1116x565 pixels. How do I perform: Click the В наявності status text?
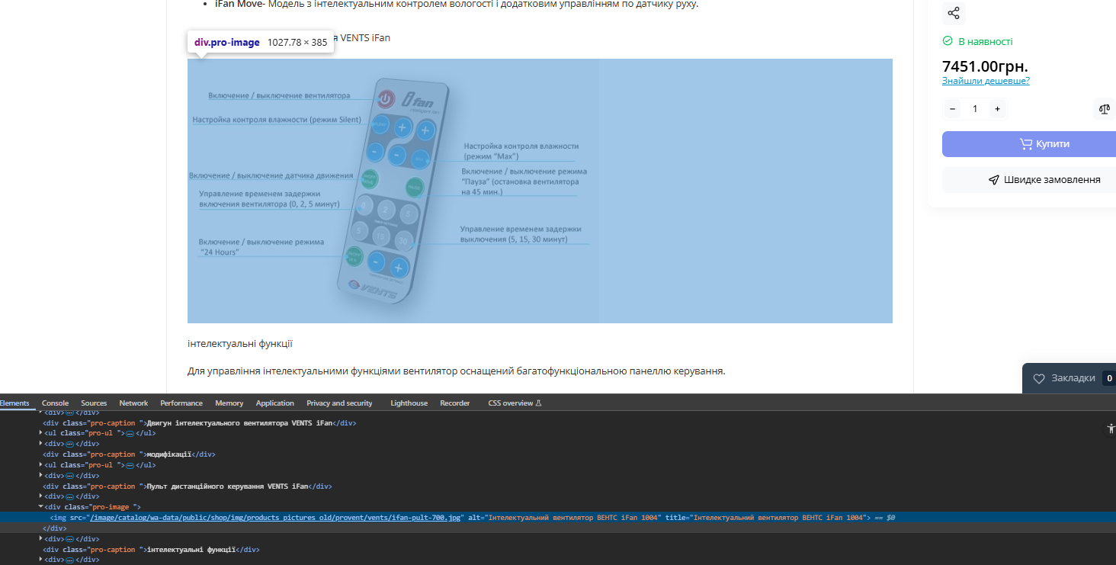click(x=985, y=41)
